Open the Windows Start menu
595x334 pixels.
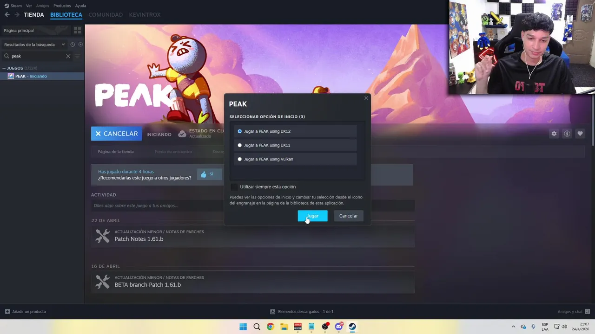click(243, 327)
